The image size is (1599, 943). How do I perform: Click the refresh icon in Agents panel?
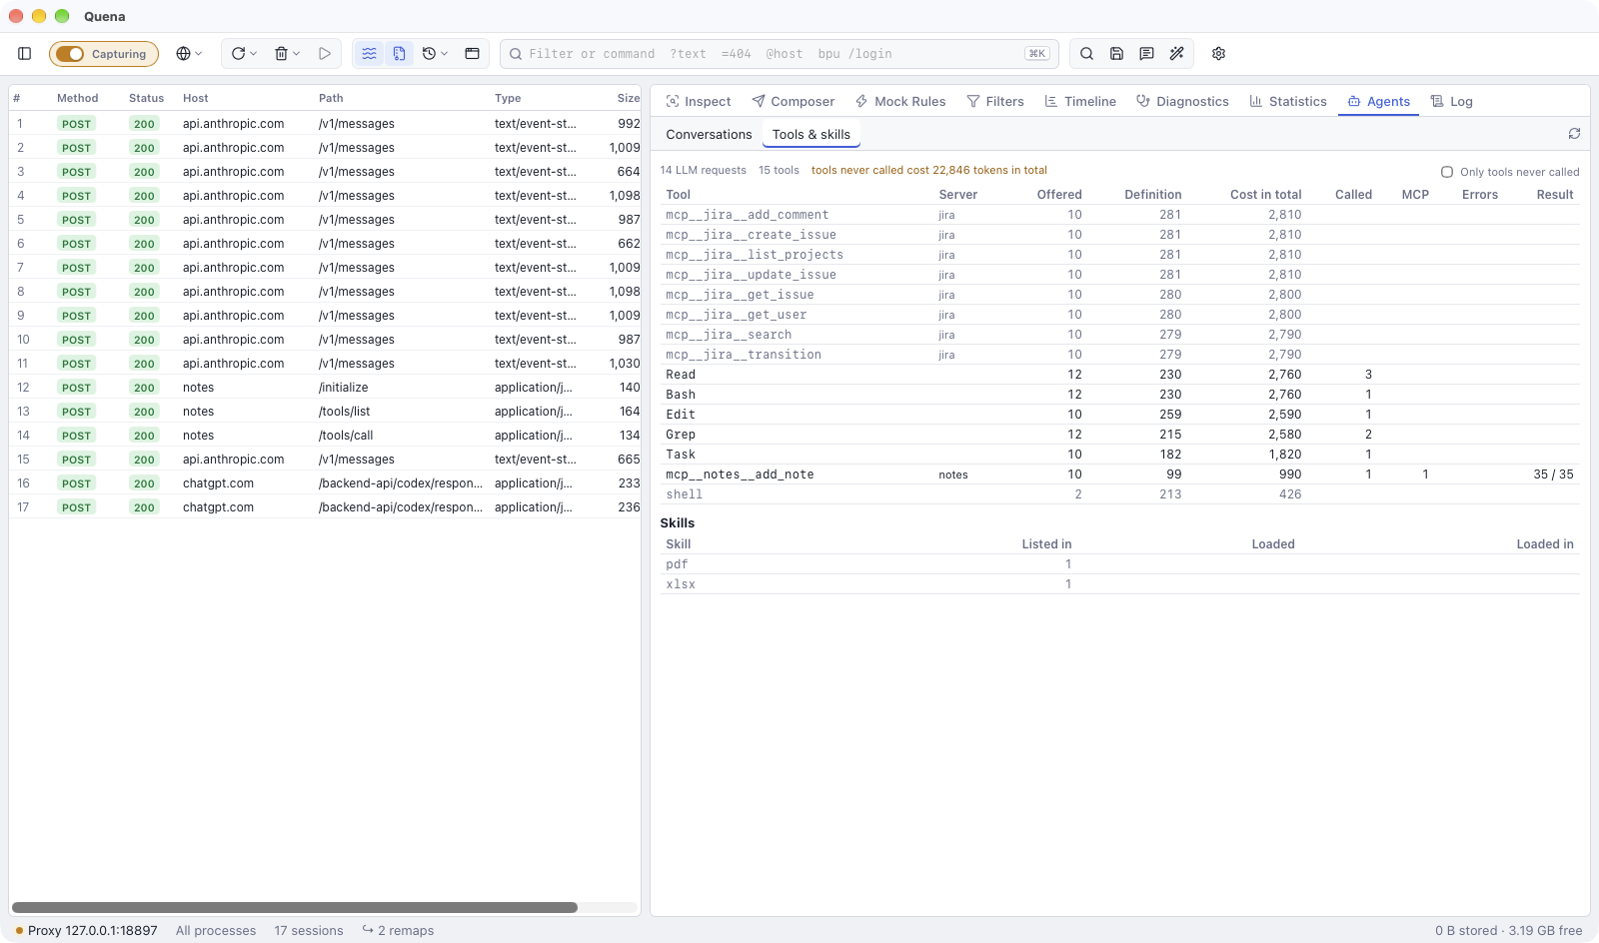pyautogui.click(x=1574, y=134)
